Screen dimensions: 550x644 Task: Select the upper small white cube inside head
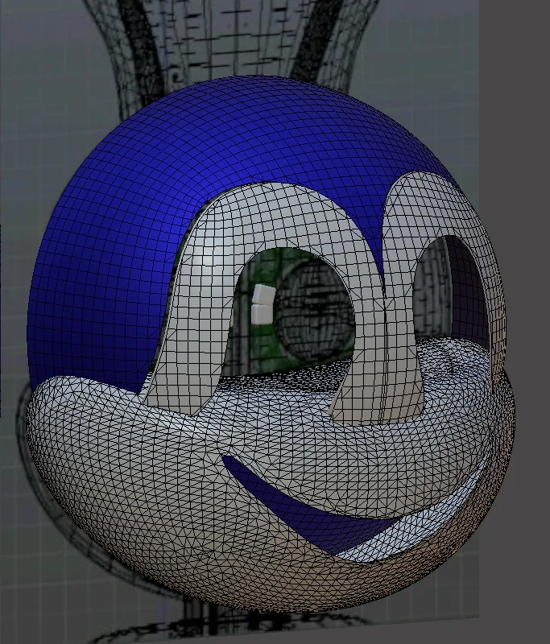coord(263,294)
